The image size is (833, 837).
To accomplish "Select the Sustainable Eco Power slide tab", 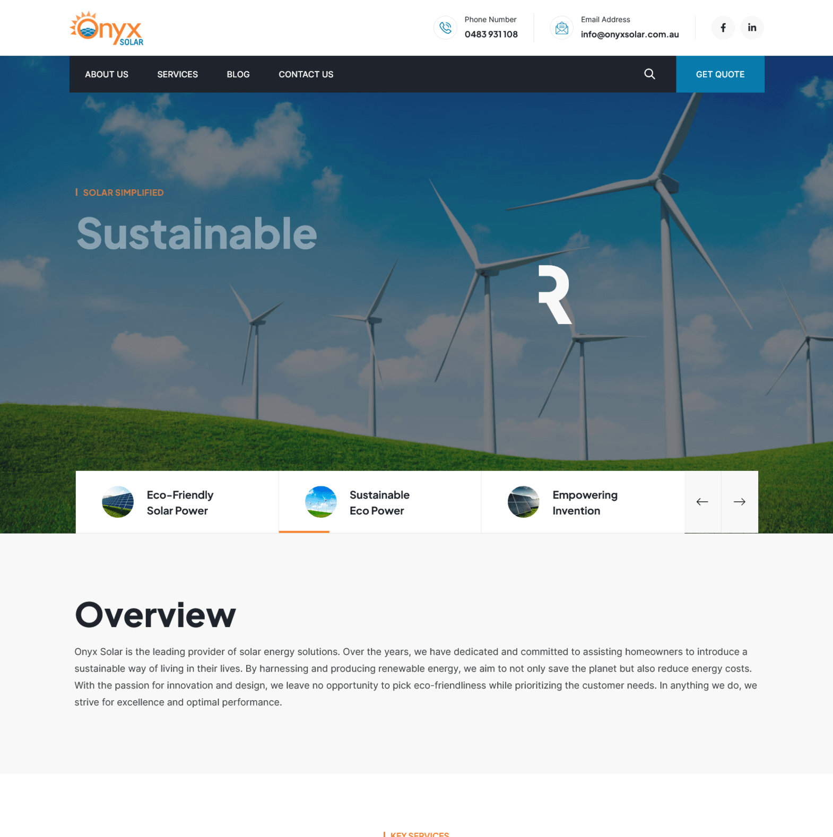I will tap(380, 502).
